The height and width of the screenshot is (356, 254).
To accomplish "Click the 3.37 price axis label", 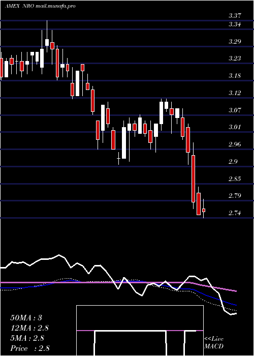I will (x=235, y=16).
